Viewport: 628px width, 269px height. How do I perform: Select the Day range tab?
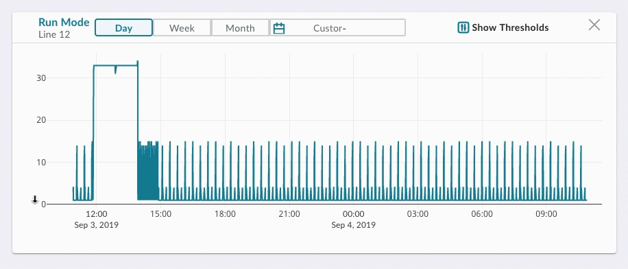[124, 28]
